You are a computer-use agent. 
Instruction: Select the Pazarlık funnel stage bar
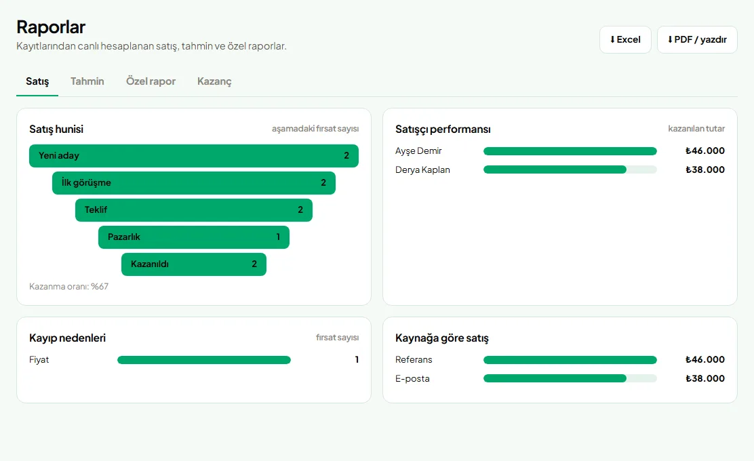coord(194,237)
